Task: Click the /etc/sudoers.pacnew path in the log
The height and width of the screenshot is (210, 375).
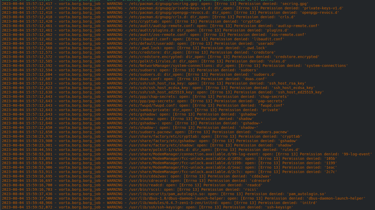Action: (149, 132)
